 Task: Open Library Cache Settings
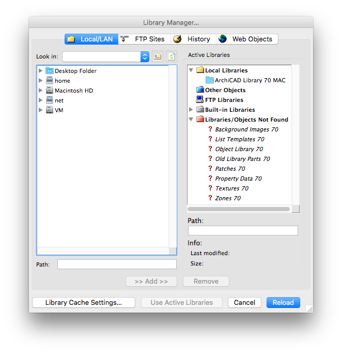pos(84,302)
